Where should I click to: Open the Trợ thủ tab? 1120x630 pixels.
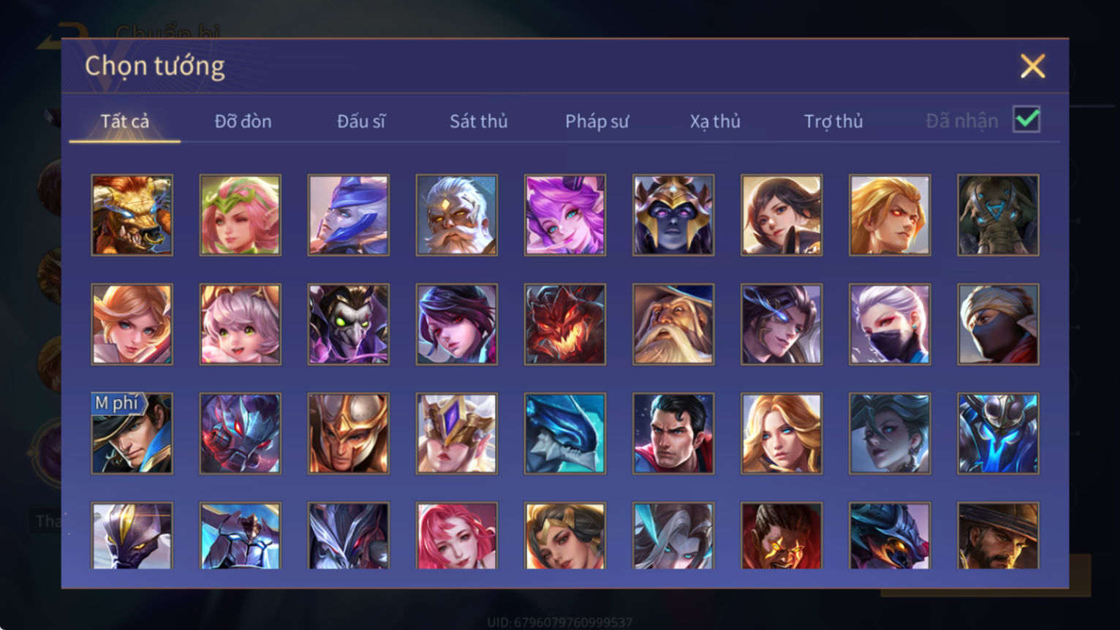pyautogui.click(x=833, y=121)
